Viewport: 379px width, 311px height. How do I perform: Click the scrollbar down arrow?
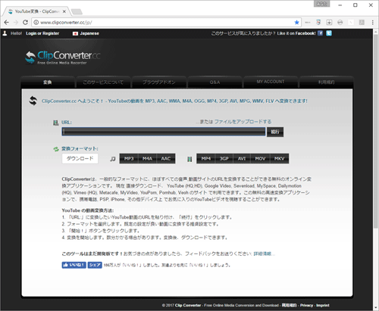click(x=376, y=308)
